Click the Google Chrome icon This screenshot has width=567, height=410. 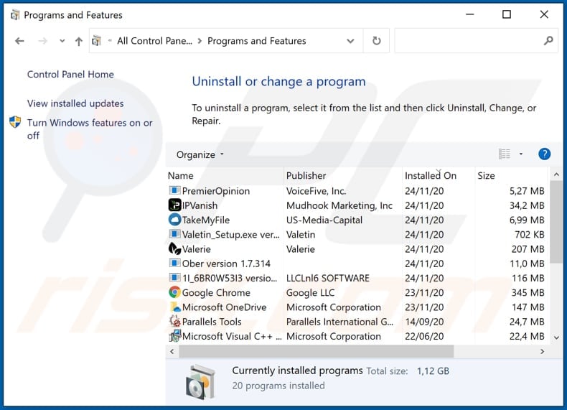click(x=174, y=292)
